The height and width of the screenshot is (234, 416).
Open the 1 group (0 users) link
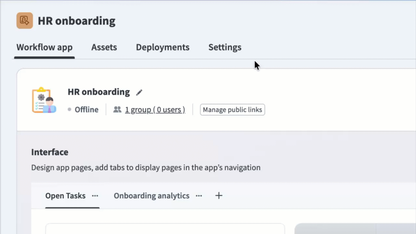pos(155,110)
